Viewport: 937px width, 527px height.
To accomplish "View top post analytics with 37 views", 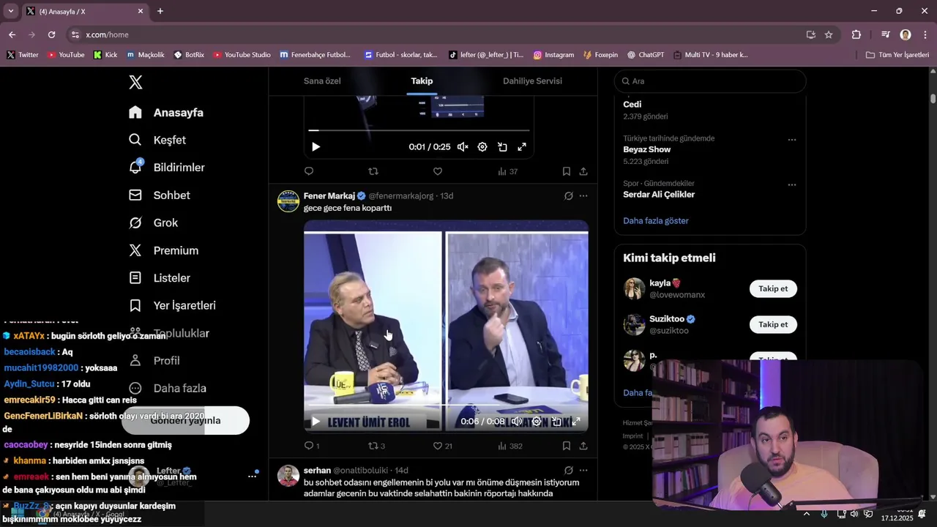I will (507, 171).
